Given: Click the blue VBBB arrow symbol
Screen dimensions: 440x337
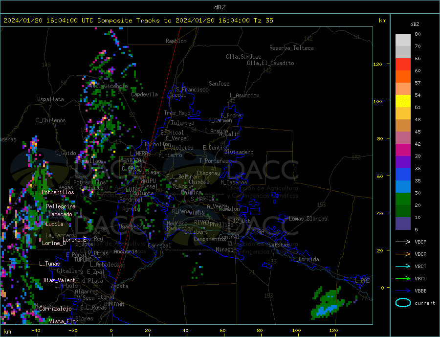Looking at the screenshot, I should point(403,291).
